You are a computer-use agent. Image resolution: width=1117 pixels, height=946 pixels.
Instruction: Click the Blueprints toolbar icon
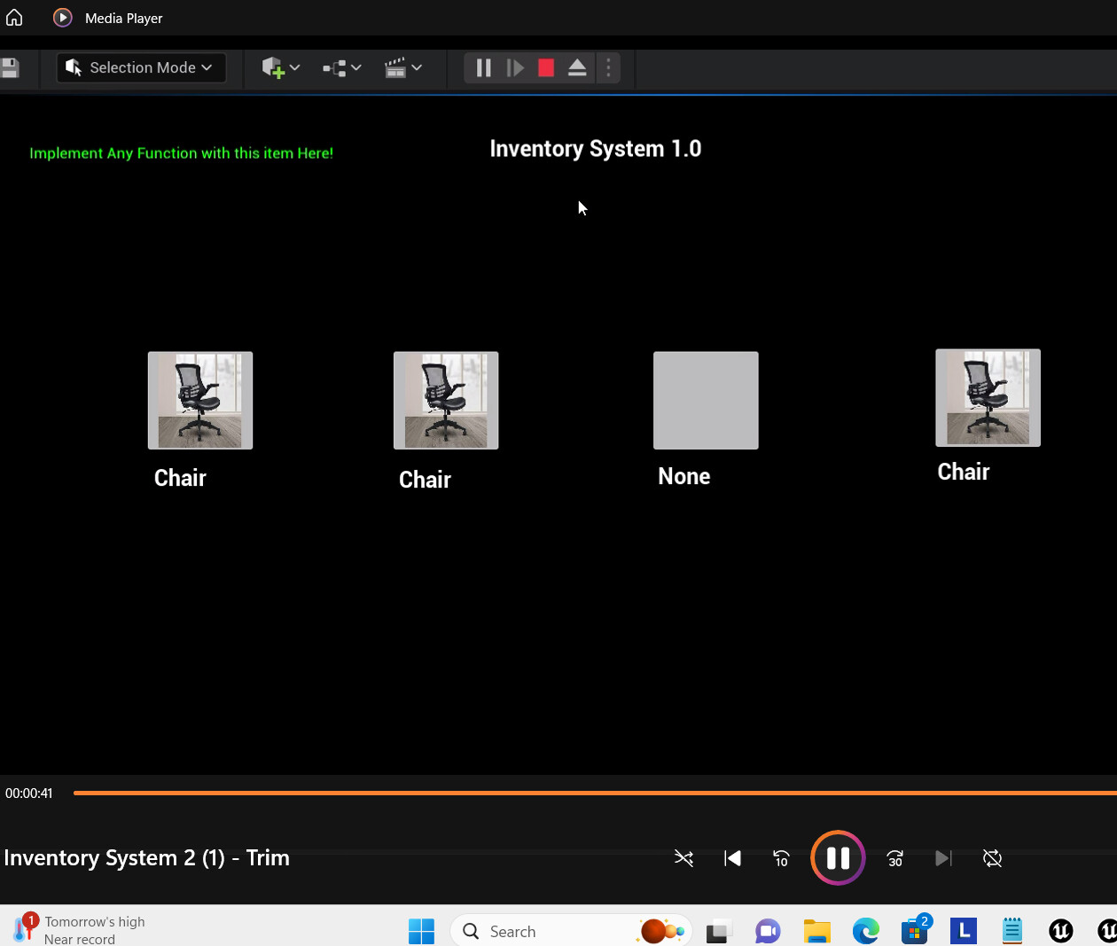[336, 67]
